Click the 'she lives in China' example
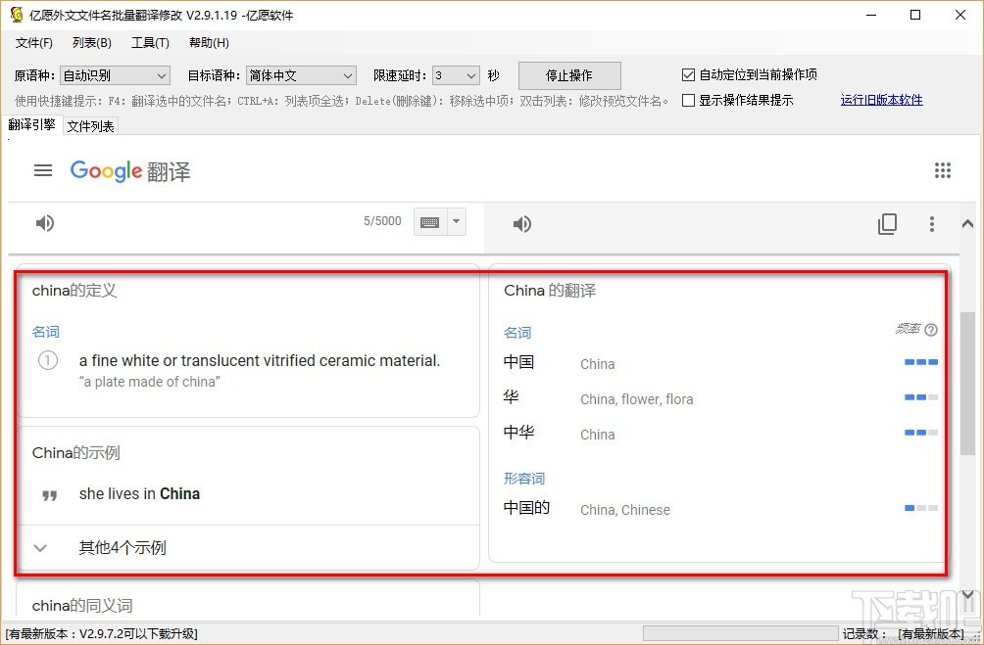984x645 pixels. [139, 494]
